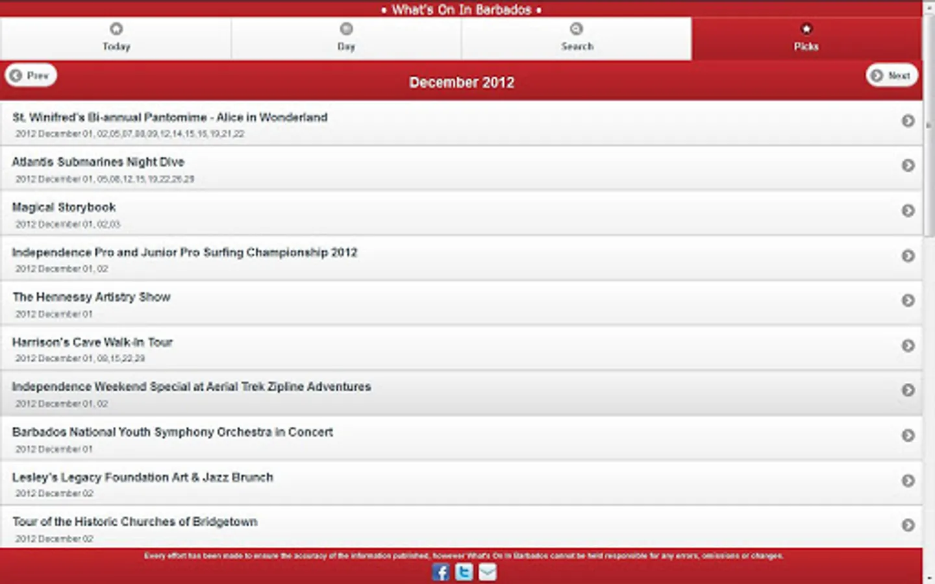Viewport: 935px width, 584px height.
Task: Go to previous month with Prev
Action: [31, 75]
